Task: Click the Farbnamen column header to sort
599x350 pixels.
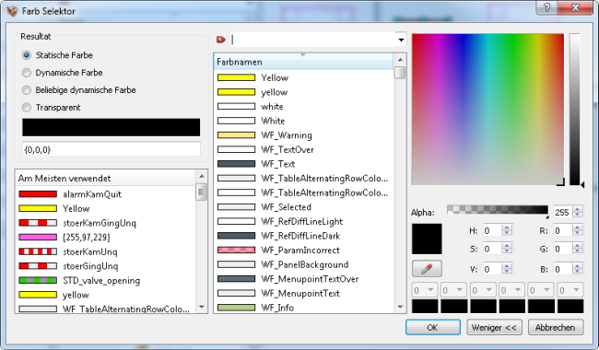Action: 303,62
